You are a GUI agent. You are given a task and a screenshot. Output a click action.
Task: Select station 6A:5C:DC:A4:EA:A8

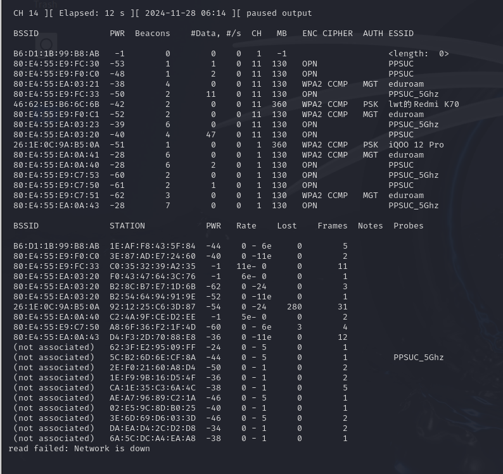tap(153, 439)
